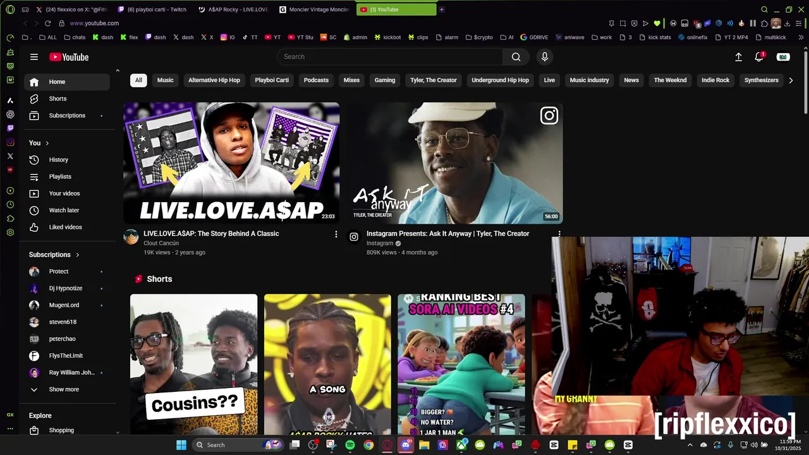This screenshot has width=809, height=455.
Task: Launch Spotify from the taskbar
Action: [350, 445]
